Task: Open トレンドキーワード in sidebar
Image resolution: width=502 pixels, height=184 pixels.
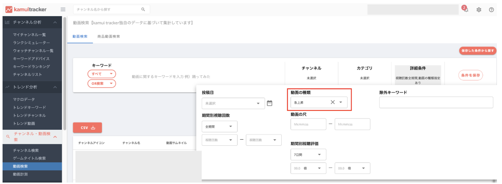Action: coord(29,108)
